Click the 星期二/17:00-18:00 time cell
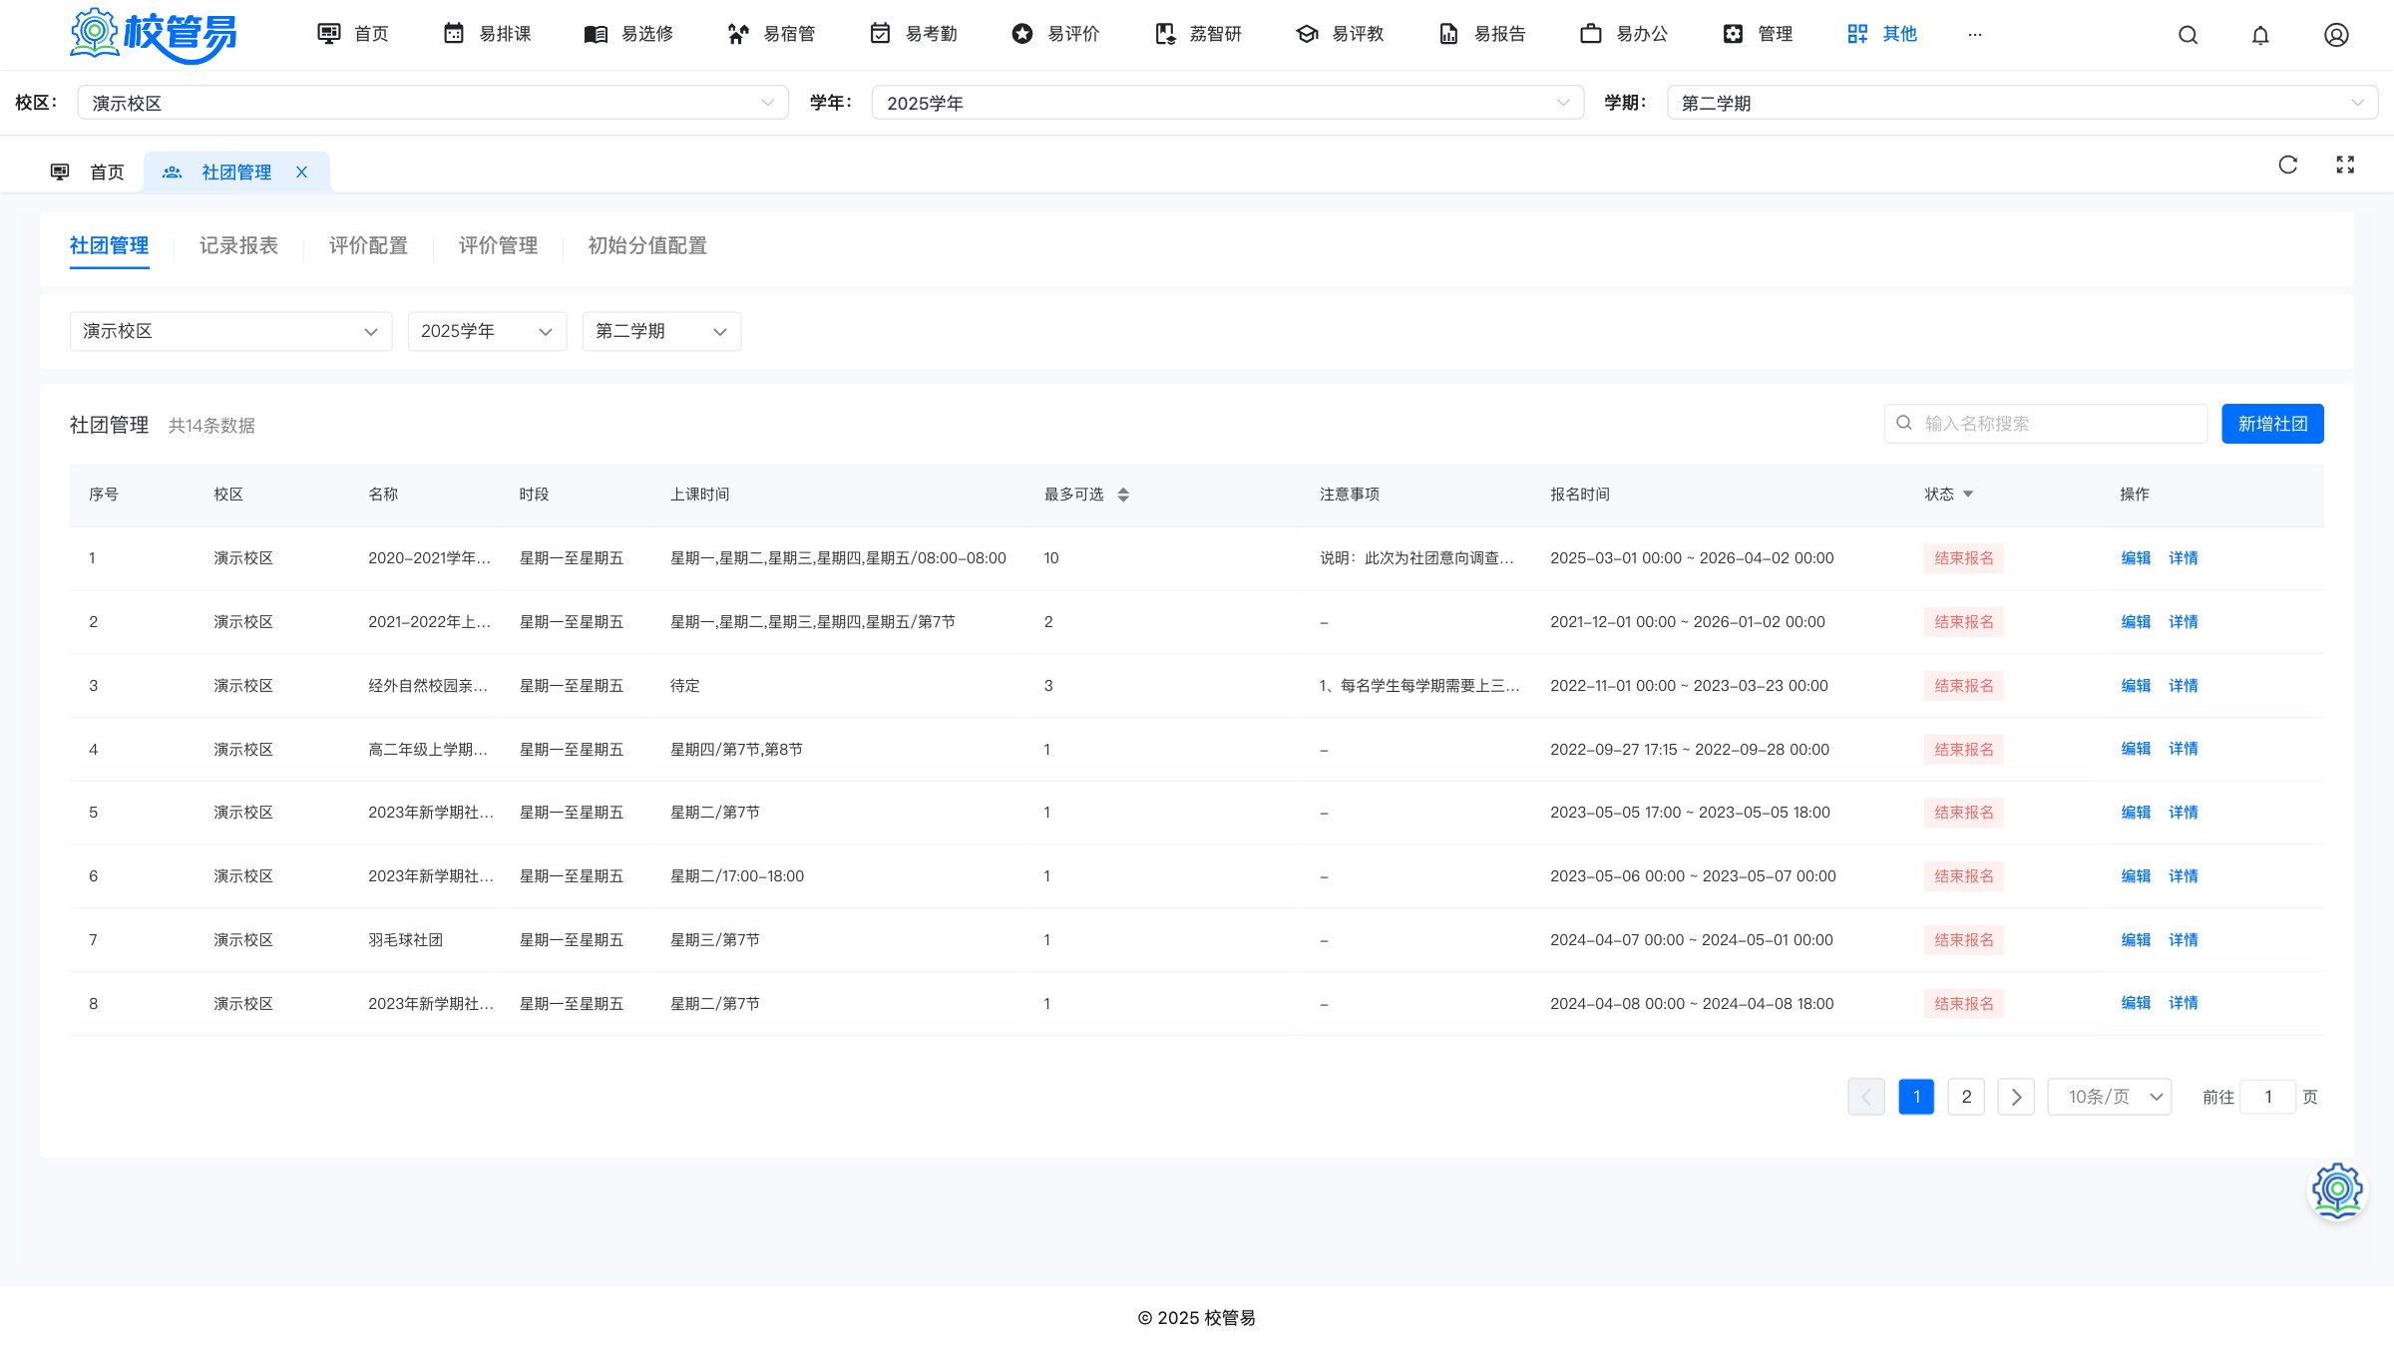Screen dimensions: 2394x1346 click(737, 876)
